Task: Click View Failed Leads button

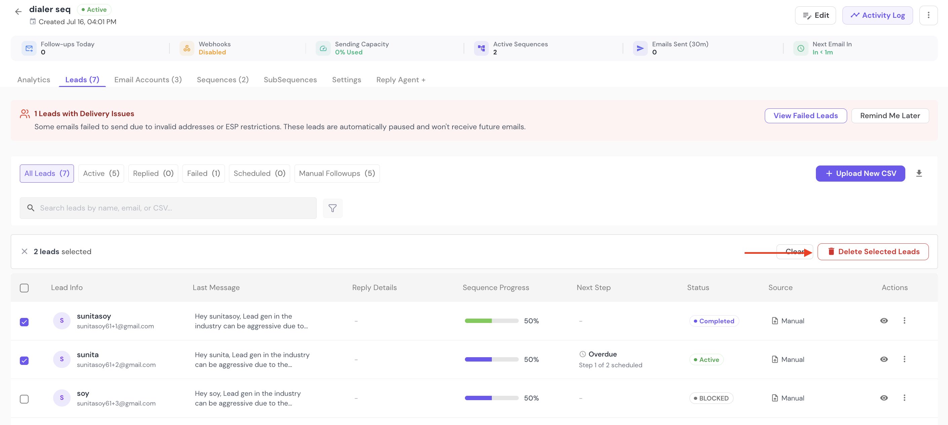Action: [x=805, y=116]
